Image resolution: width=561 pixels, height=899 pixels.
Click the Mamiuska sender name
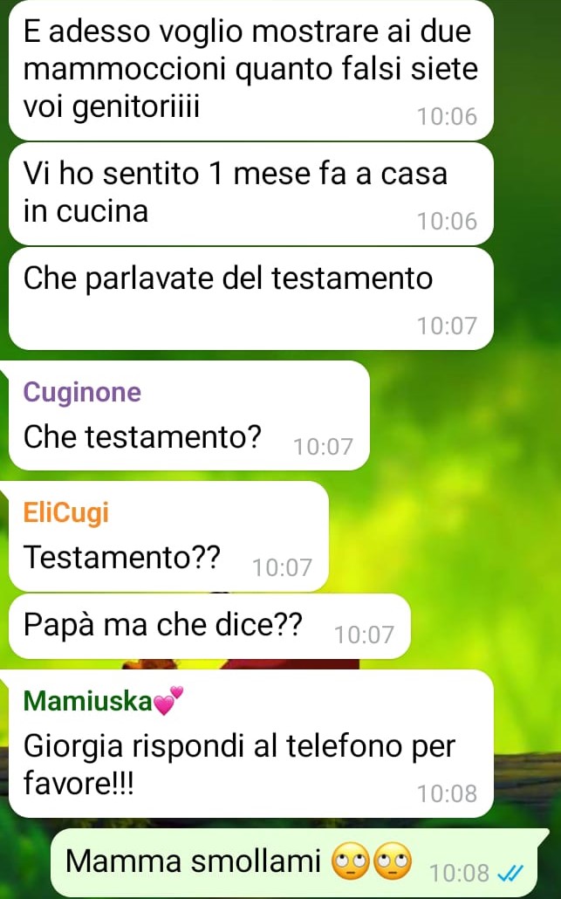pyautogui.click(x=87, y=701)
